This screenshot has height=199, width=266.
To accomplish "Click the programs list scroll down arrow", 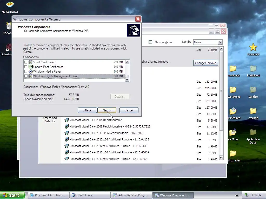I will point(221,158).
